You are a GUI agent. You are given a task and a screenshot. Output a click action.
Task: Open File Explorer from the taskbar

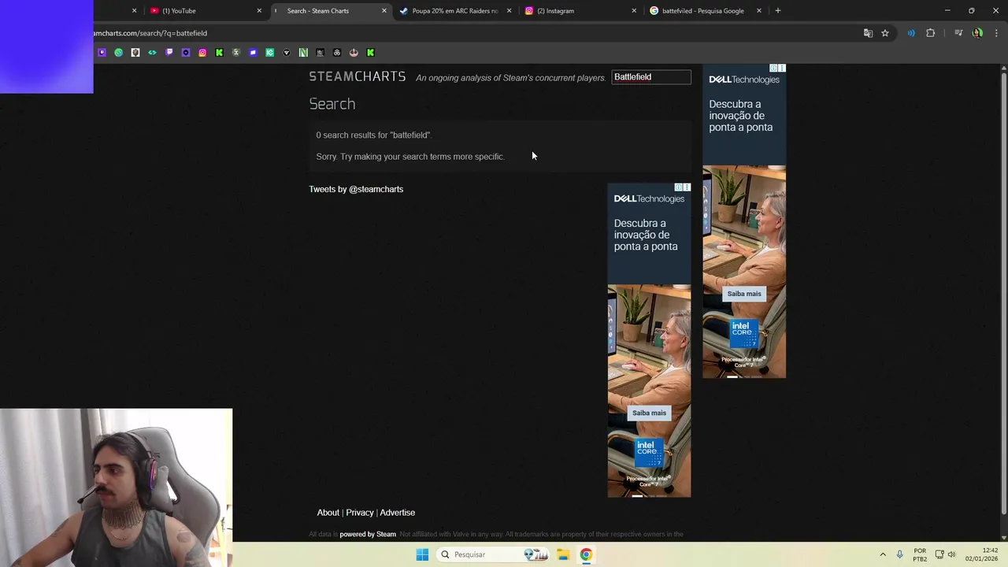563,554
